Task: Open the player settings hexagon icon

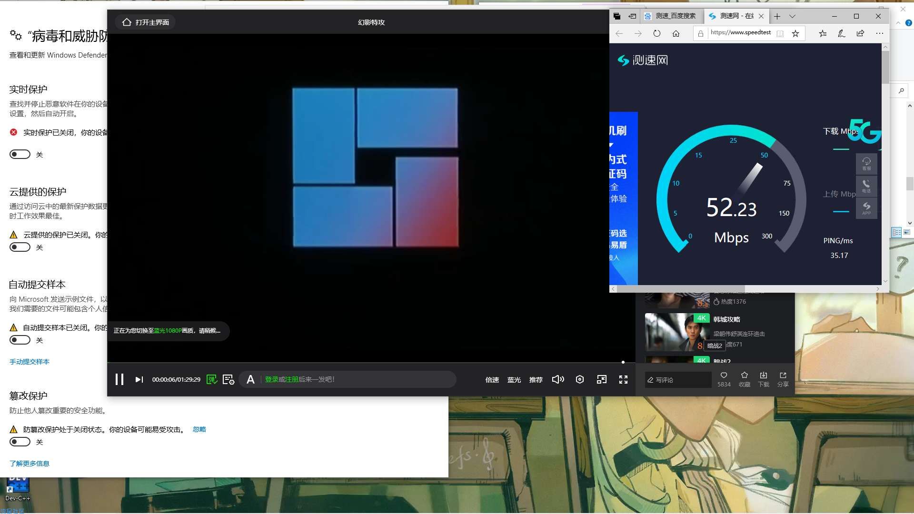Action: (580, 379)
